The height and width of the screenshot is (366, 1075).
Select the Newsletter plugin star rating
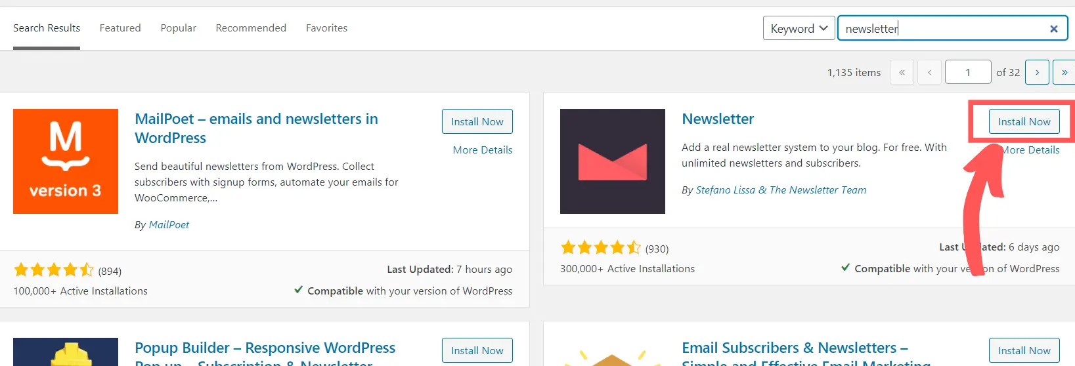(601, 247)
